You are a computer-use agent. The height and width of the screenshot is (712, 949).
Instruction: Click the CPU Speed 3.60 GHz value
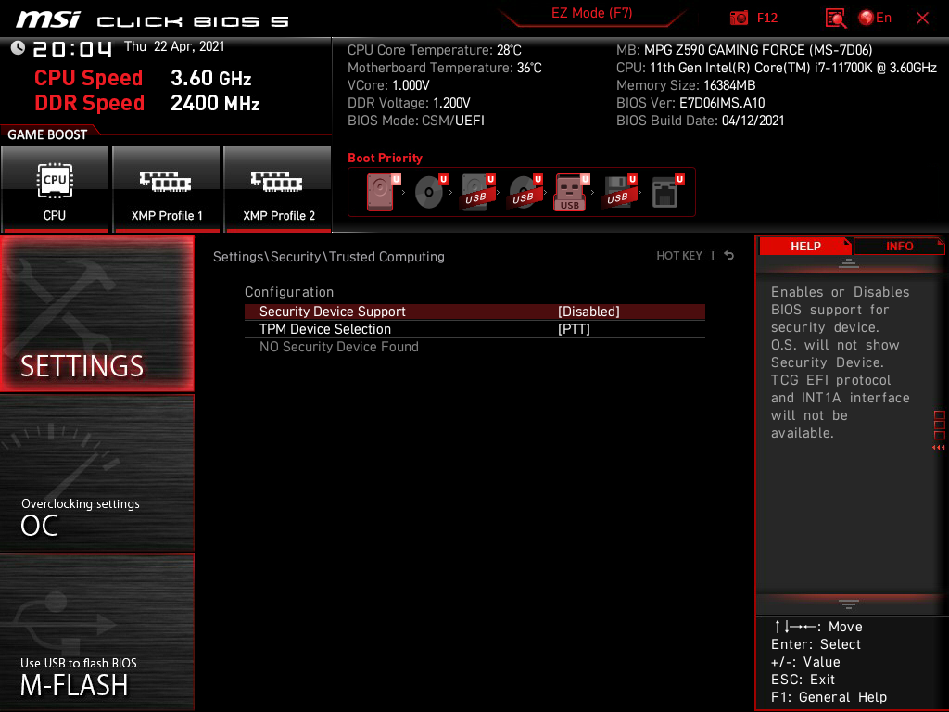click(x=210, y=78)
